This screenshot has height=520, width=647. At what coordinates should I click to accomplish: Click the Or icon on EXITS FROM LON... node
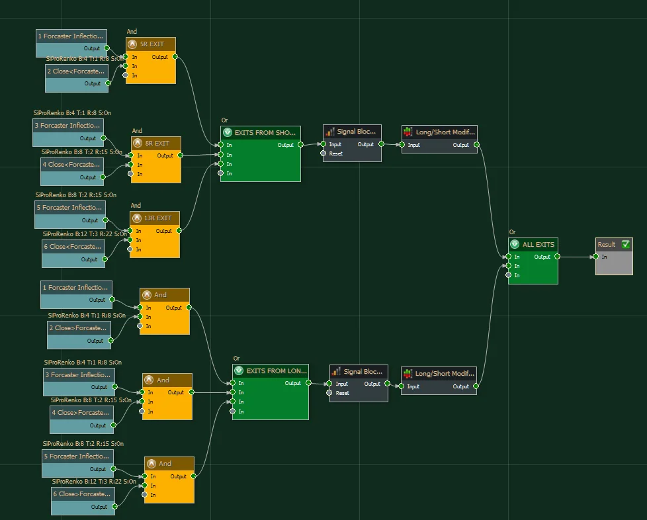pyautogui.click(x=239, y=370)
